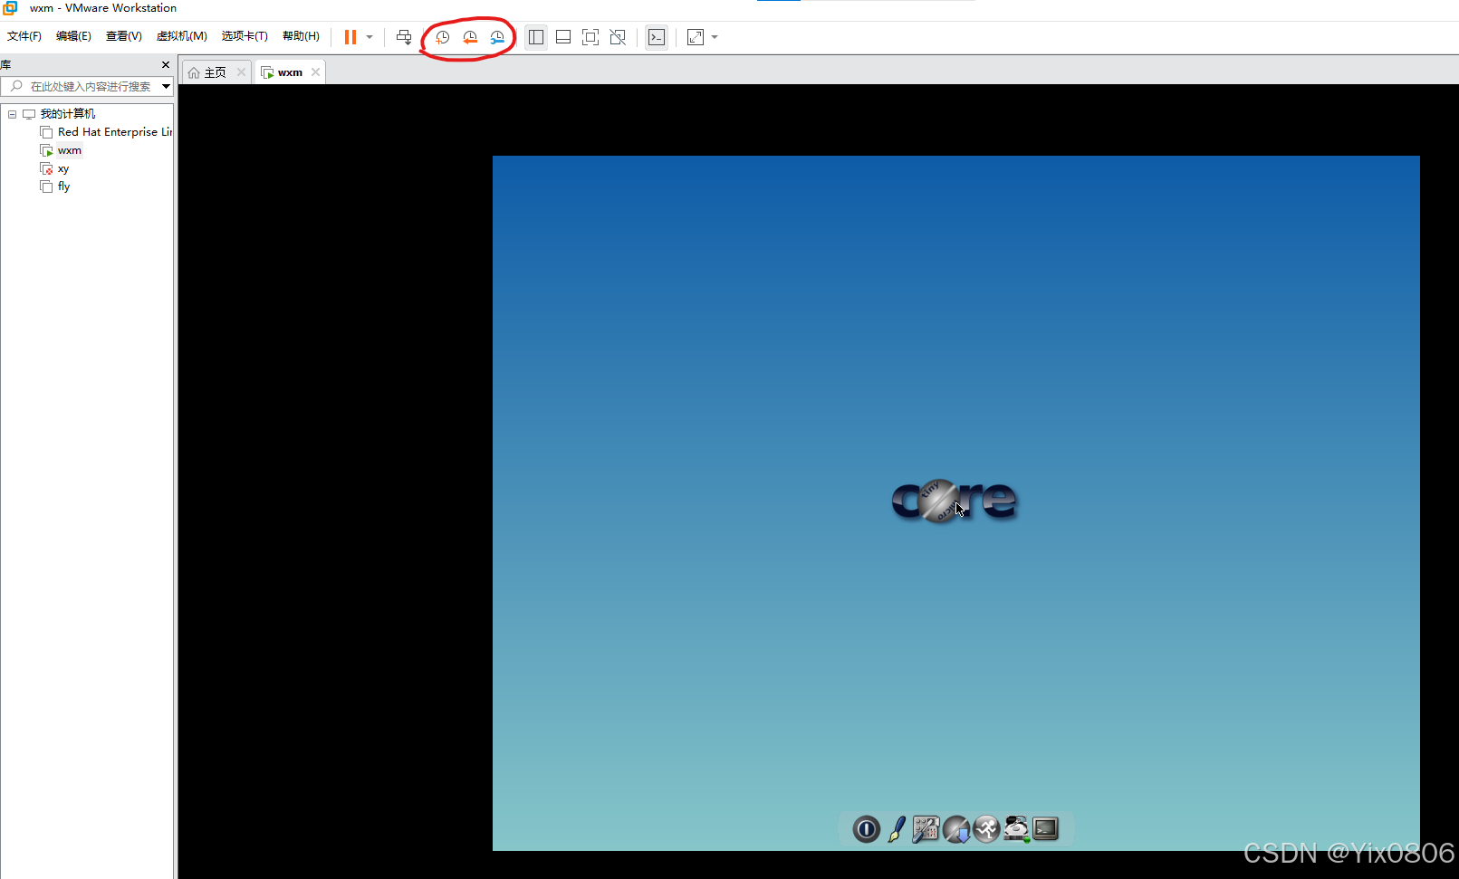Open the Editor pen icon in the dock

897,828
